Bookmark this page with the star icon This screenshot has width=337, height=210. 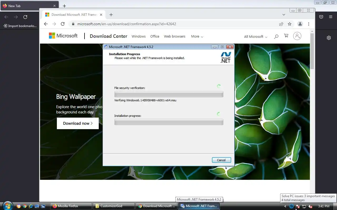pos(290,24)
